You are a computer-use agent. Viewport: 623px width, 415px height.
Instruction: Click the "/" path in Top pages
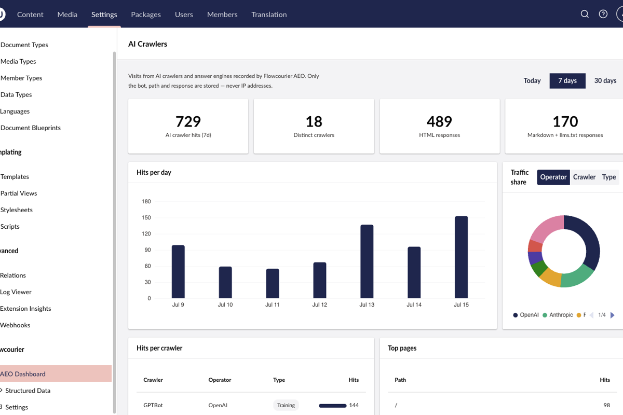coord(396,405)
